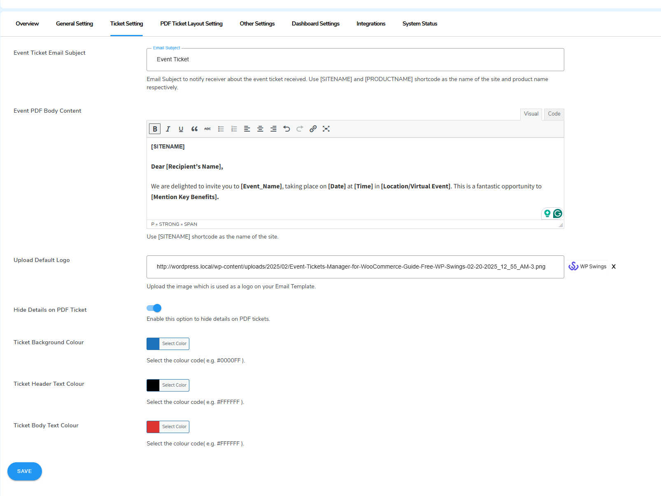Click STRONG in the editor path bar
This screenshot has width=661, height=496.
169,224
